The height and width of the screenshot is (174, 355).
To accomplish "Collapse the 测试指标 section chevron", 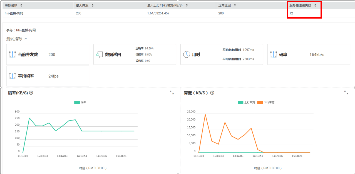I will [26, 39].
